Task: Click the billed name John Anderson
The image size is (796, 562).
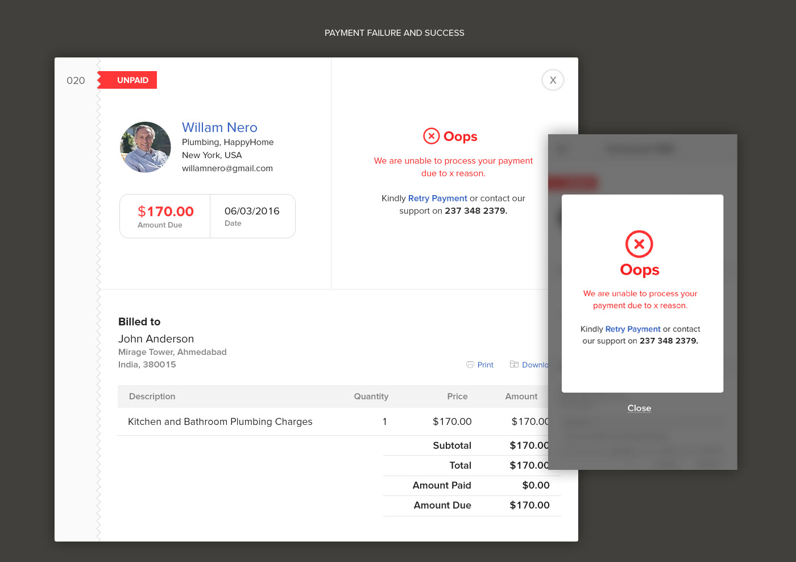Action: point(156,339)
